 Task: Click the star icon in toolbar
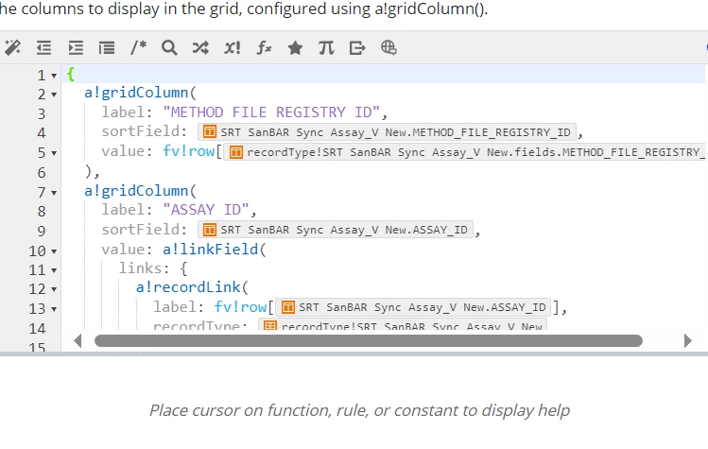tap(295, 47)
